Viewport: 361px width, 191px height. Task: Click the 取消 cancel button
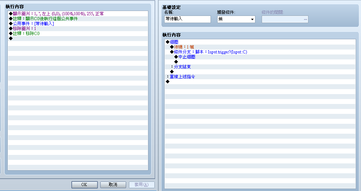[113, 185]
